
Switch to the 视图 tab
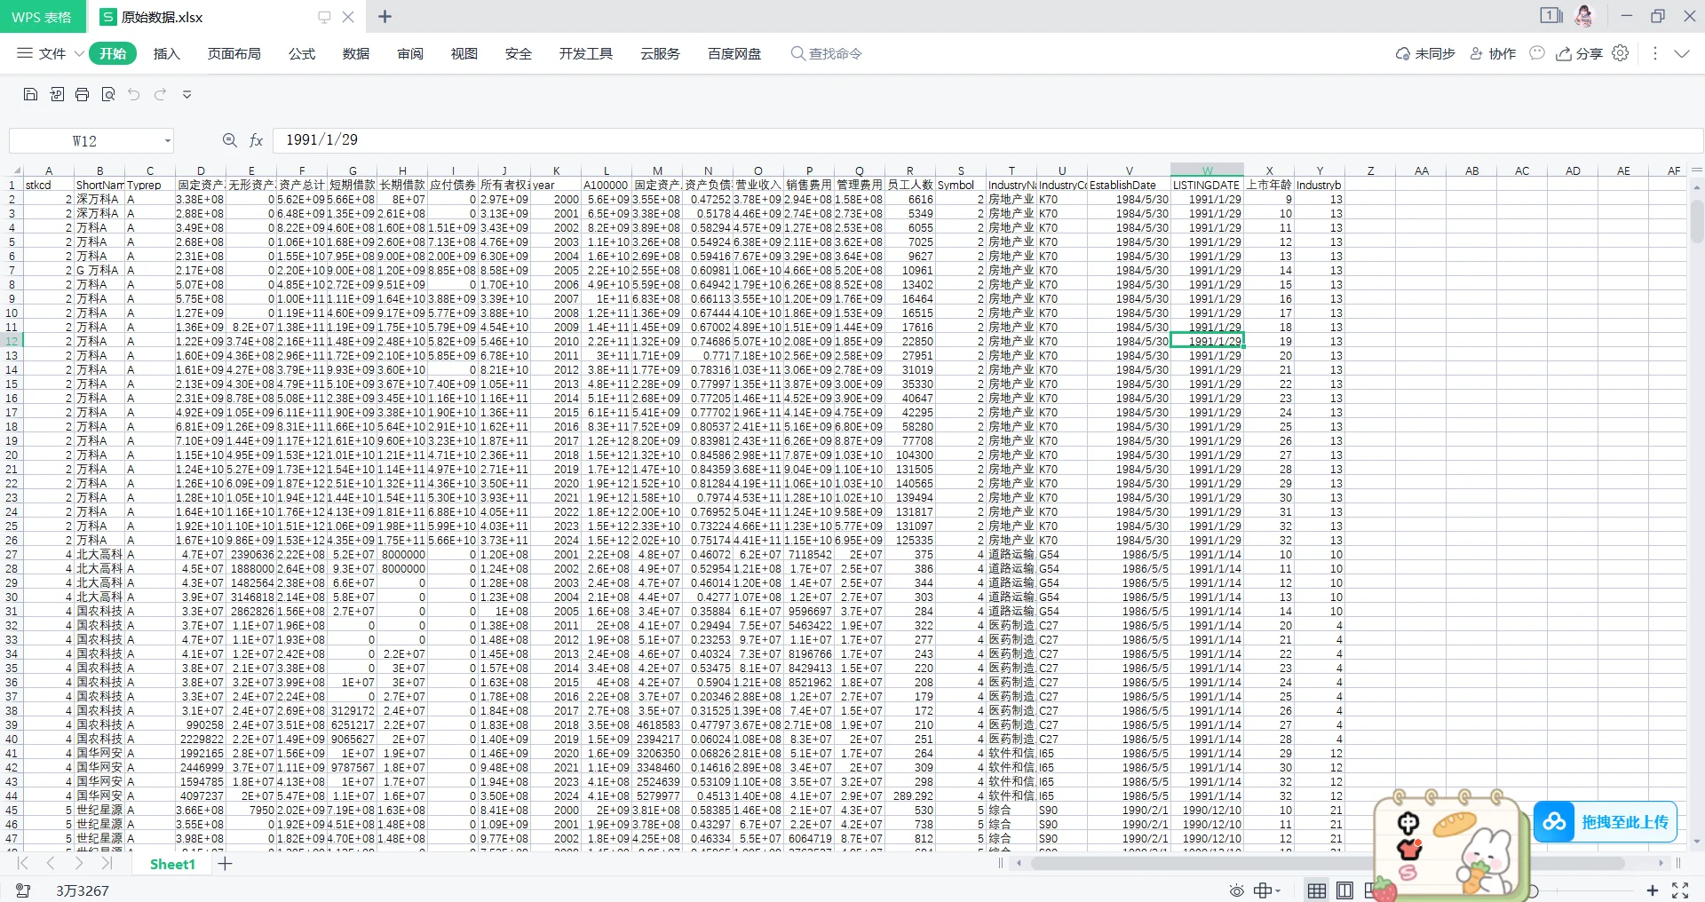click(x=464, y=53)
